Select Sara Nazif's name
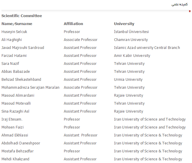This screenshot has width=192, height=163. (x=10, y=64)
